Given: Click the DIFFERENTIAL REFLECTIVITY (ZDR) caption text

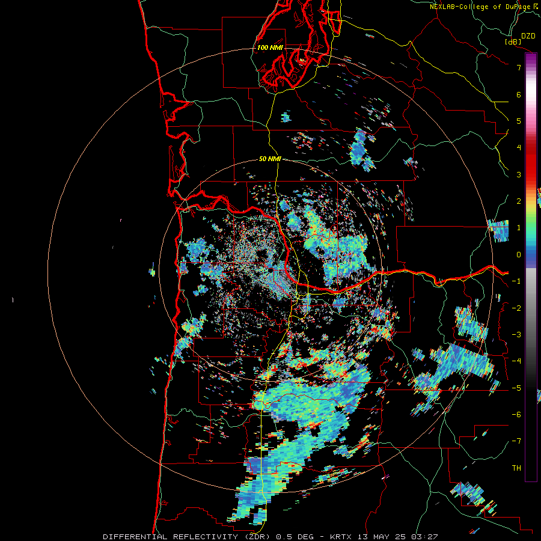Looking at the screenshot, I should pyautogui.click(x=188, y=537).
